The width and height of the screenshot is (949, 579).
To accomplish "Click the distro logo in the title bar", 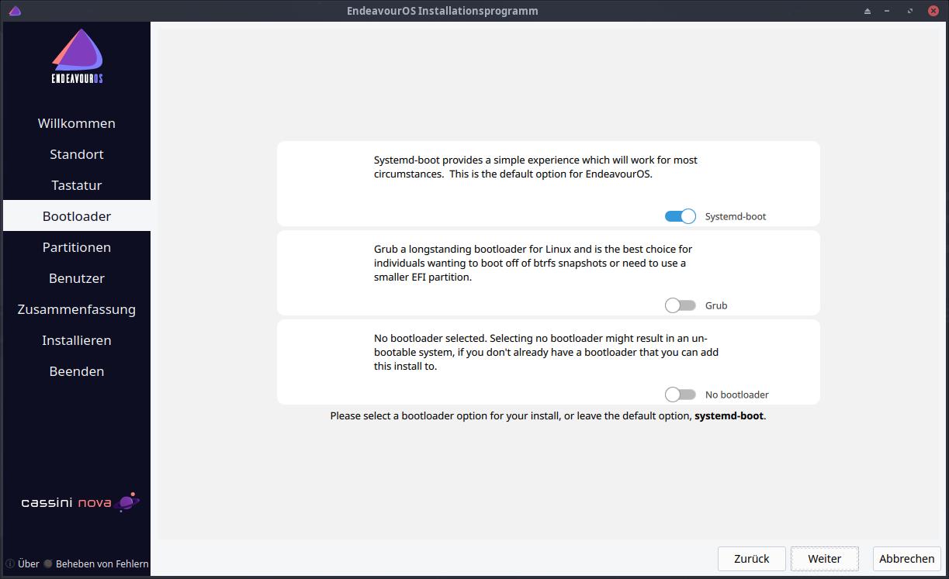I will pos(15,10).
